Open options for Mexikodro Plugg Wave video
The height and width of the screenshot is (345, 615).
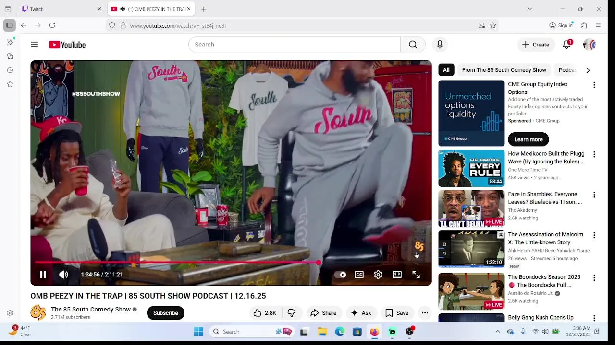(x=594, y=154)
